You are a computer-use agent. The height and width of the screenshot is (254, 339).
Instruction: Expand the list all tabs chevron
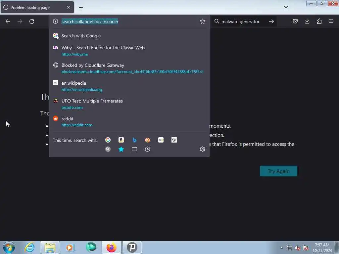[286, 7]
